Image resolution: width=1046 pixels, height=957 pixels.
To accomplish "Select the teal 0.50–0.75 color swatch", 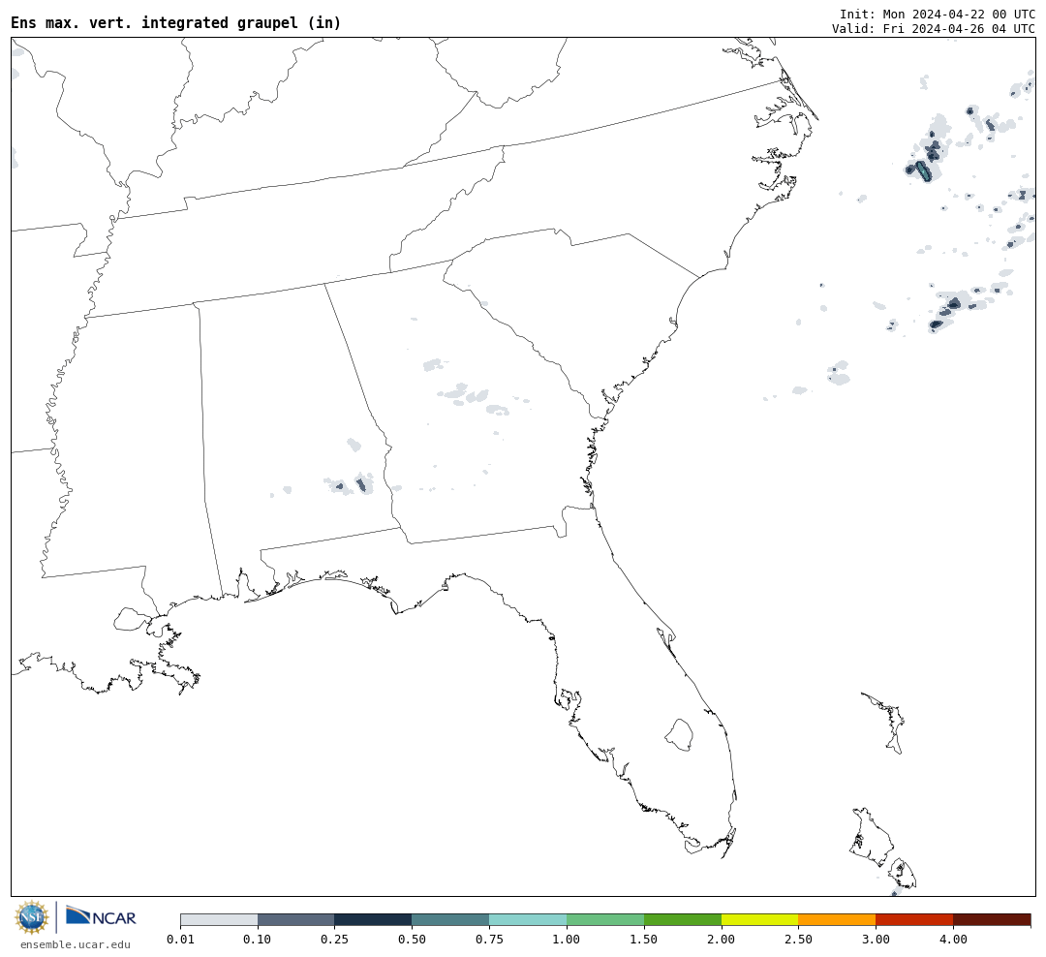I will point(451,920).
